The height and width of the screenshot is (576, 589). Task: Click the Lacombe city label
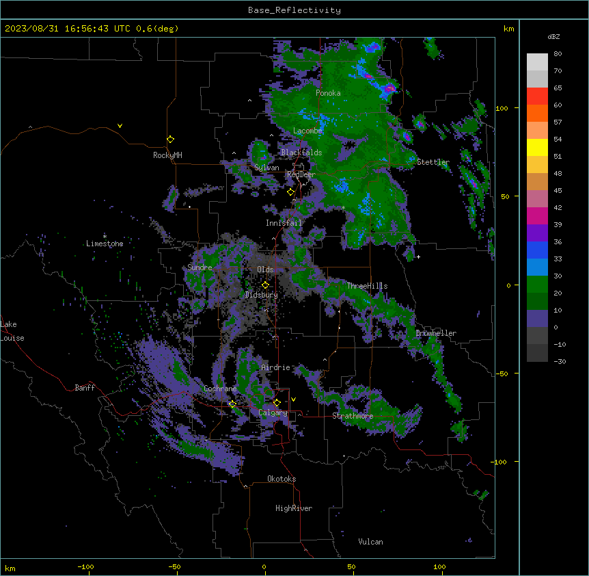point(307,131)
